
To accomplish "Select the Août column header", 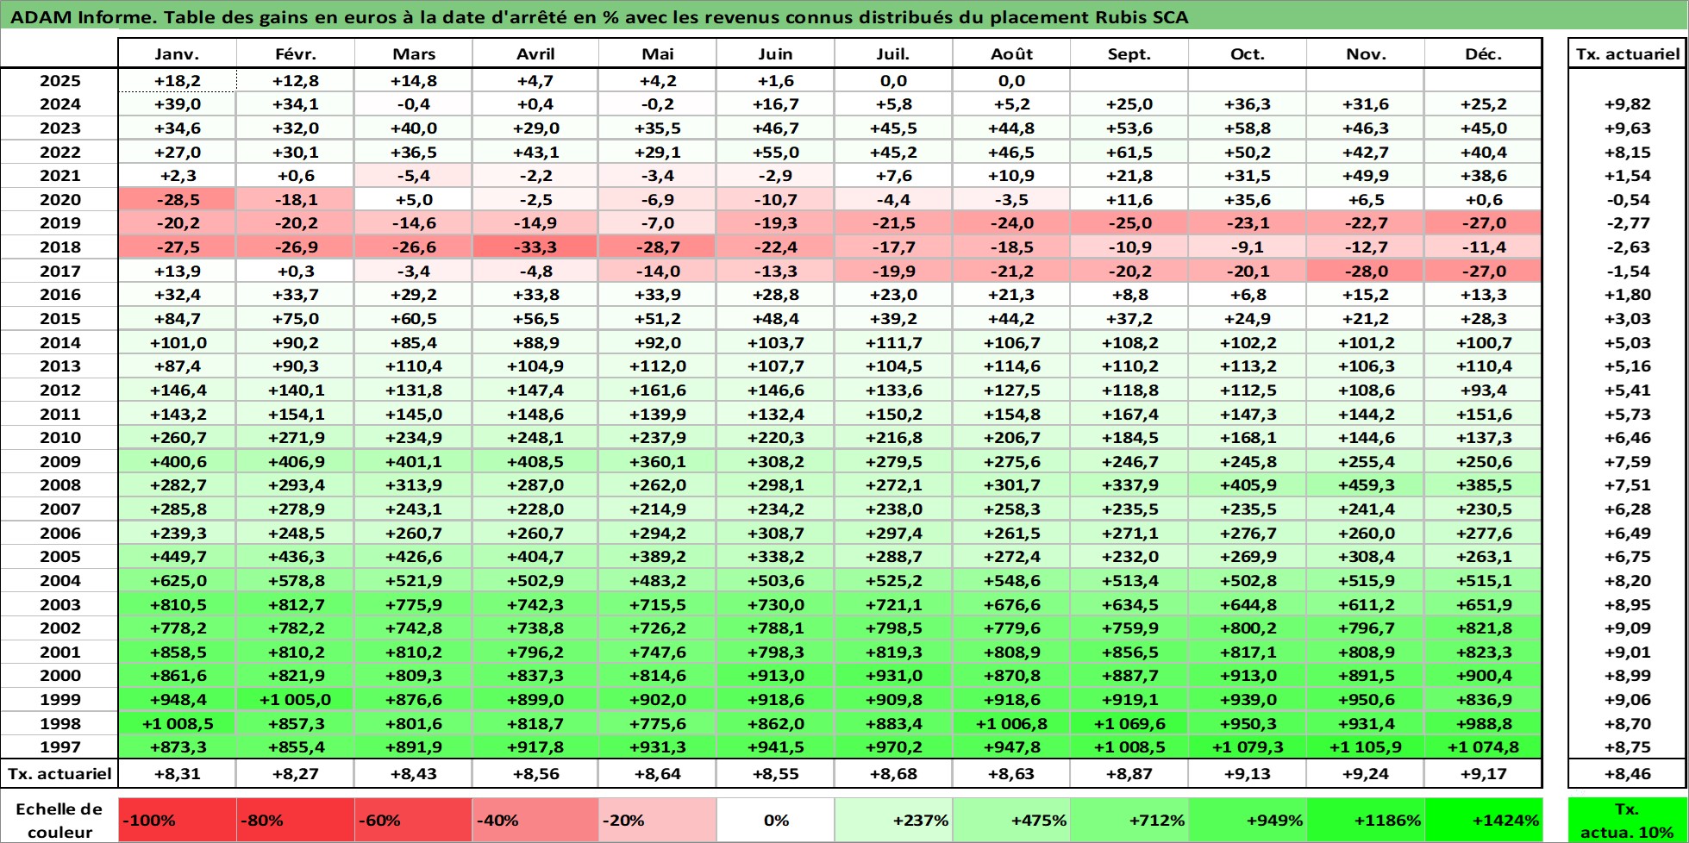I will [x=1011, y=53].
